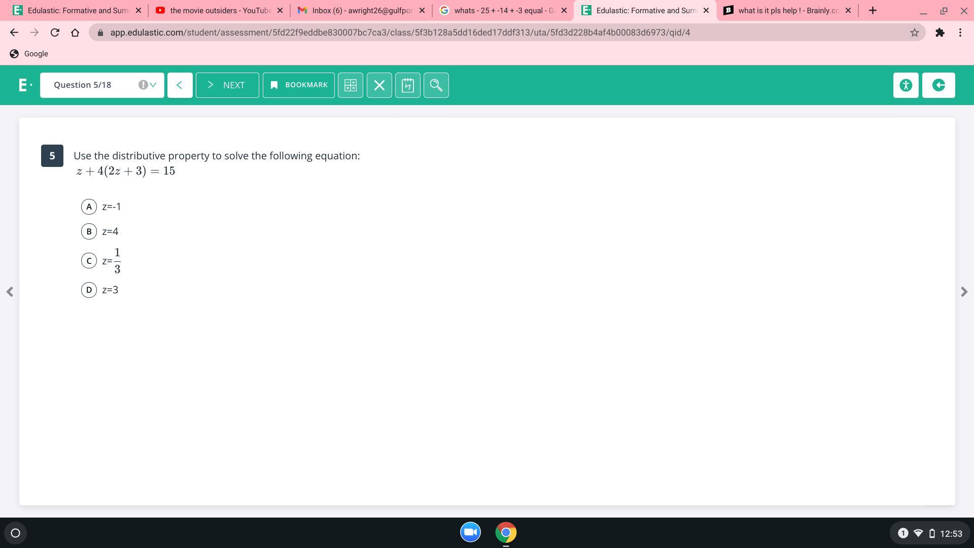974x548 pixels.
Task: Go to previous question using toolbar chevron
Action: [180, 85]
